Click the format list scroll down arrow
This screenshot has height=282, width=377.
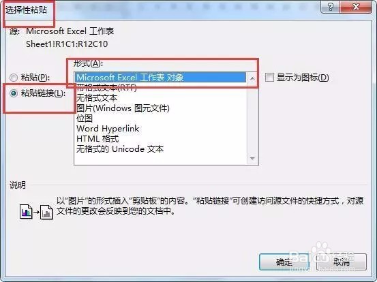pyautogui.click(x=252, y=159)
